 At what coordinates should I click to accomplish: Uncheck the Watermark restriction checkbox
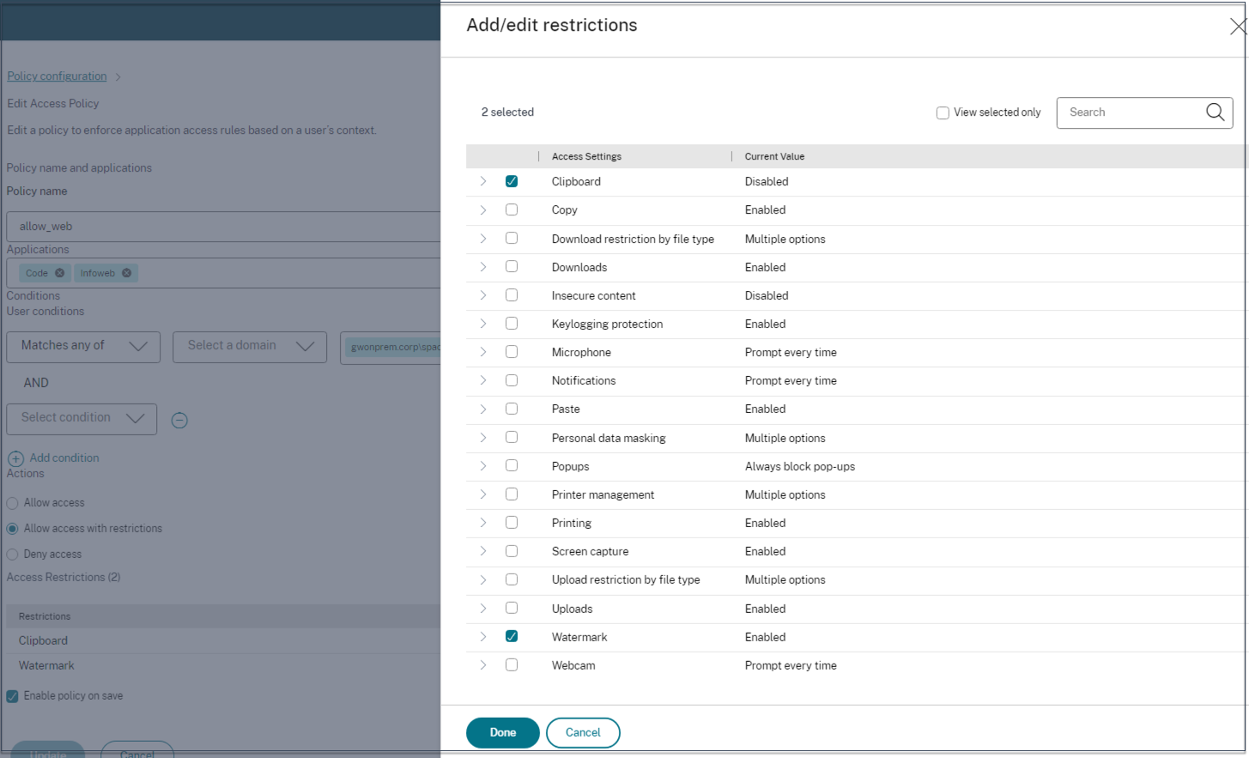512,636
